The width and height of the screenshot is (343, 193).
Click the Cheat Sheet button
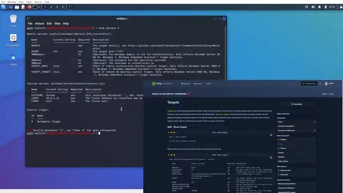[x=296, y=104]
